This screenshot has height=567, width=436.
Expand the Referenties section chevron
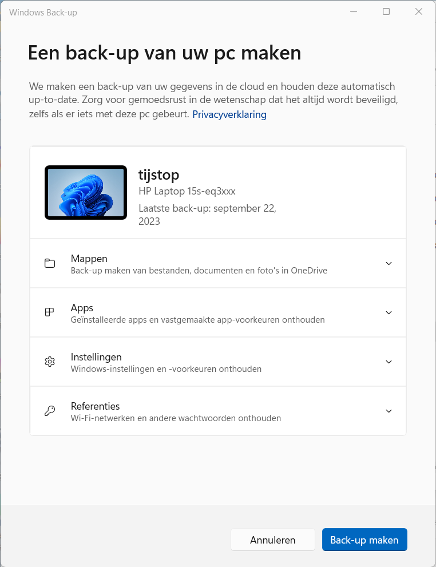coord(389,411)
